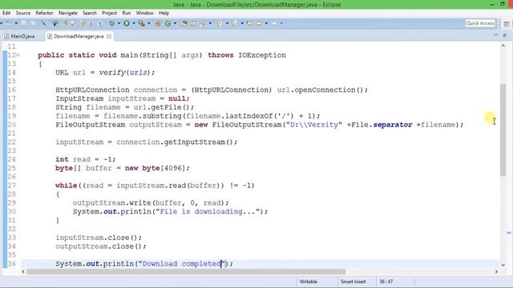Viewport: 513px width, 288px height.
Task: Click the Forward navigation arrow icon
Action: tap(273, 23)
